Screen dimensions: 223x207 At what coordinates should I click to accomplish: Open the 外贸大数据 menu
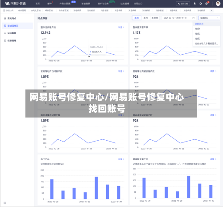click(65, 4)
